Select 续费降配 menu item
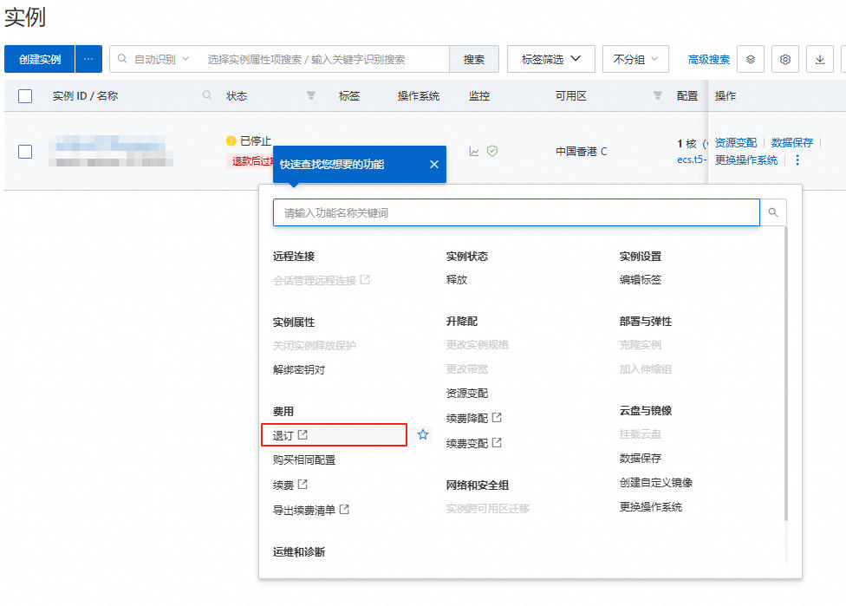This screenshot has width=846, height=606. tap(474, 418)
